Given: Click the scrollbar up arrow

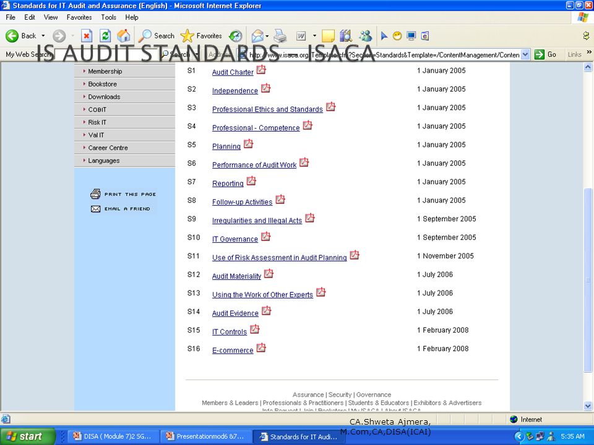Looking at the screenshot, I should [588, 67].
